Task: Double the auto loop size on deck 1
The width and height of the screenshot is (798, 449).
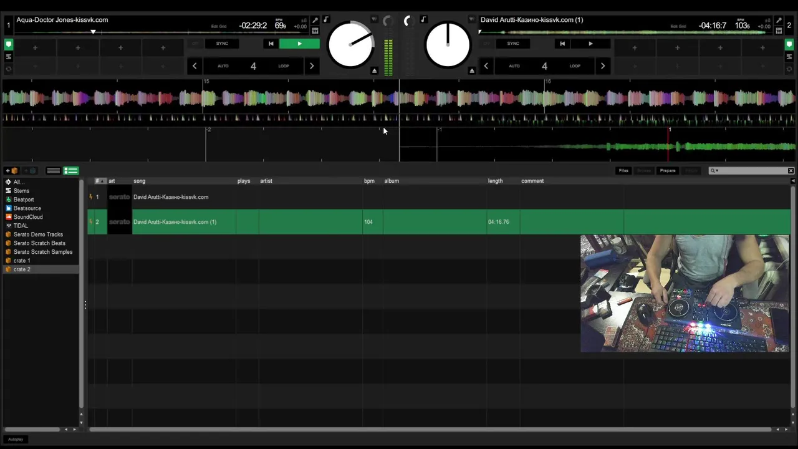Action: tap(312, 65)
